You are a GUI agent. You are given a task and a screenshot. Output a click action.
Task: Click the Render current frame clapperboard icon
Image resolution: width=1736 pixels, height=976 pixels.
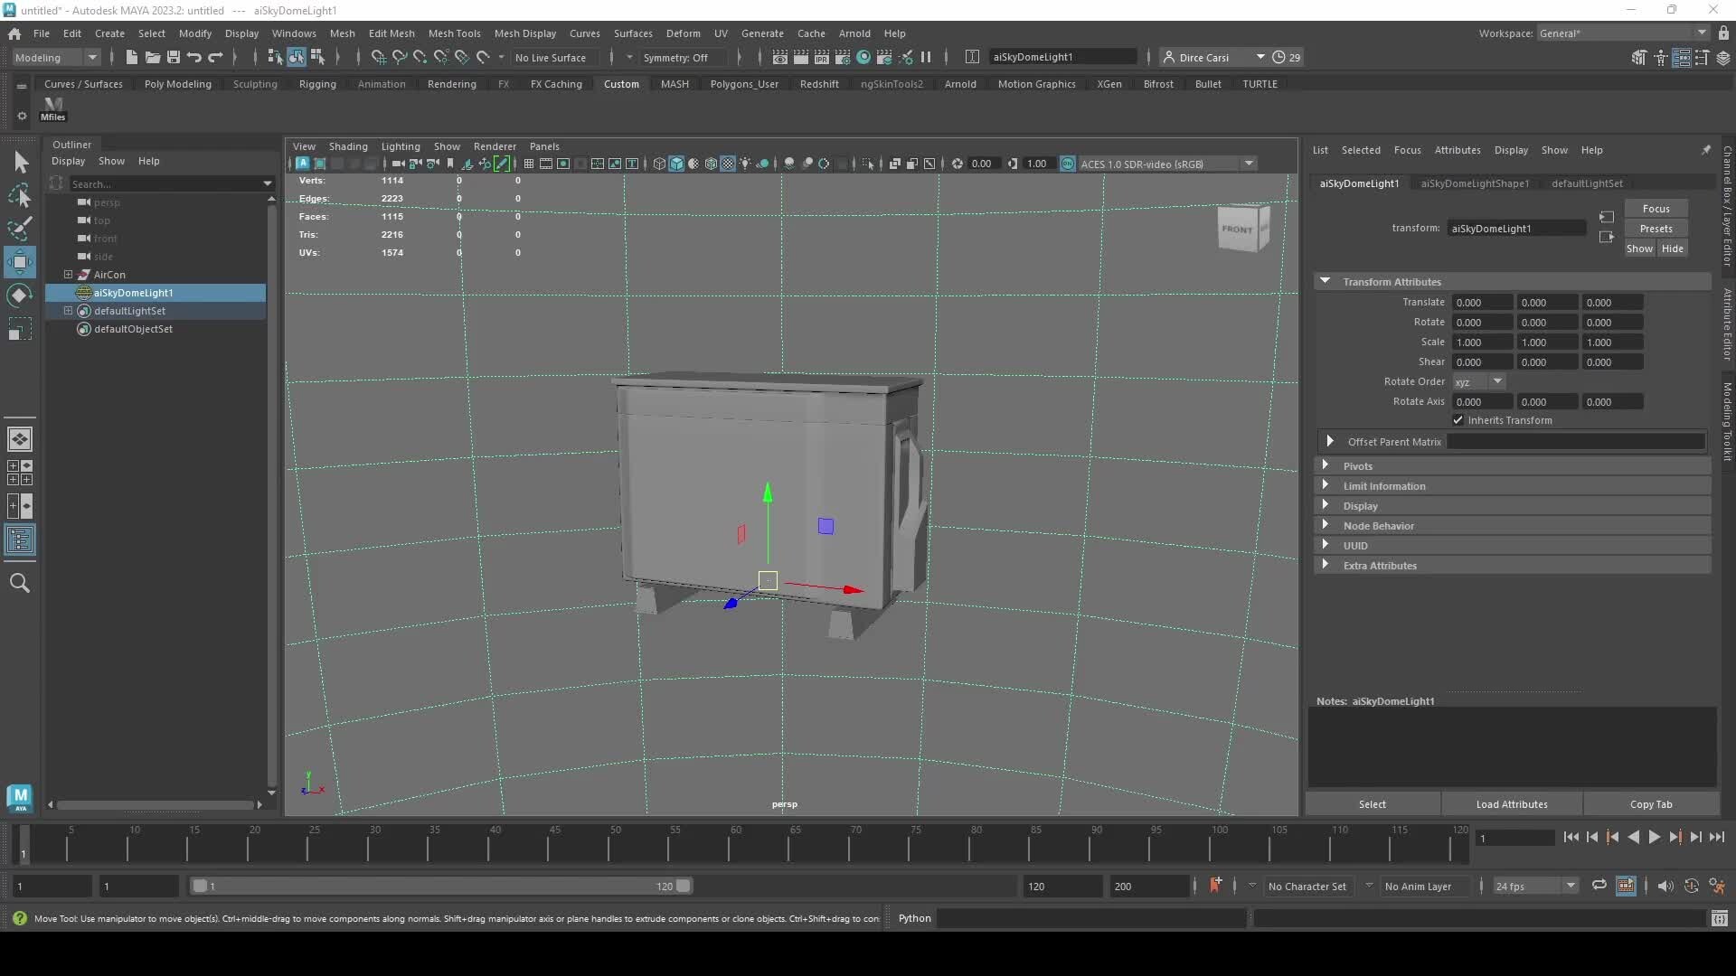pyautogui.click(x=801, y=57)
